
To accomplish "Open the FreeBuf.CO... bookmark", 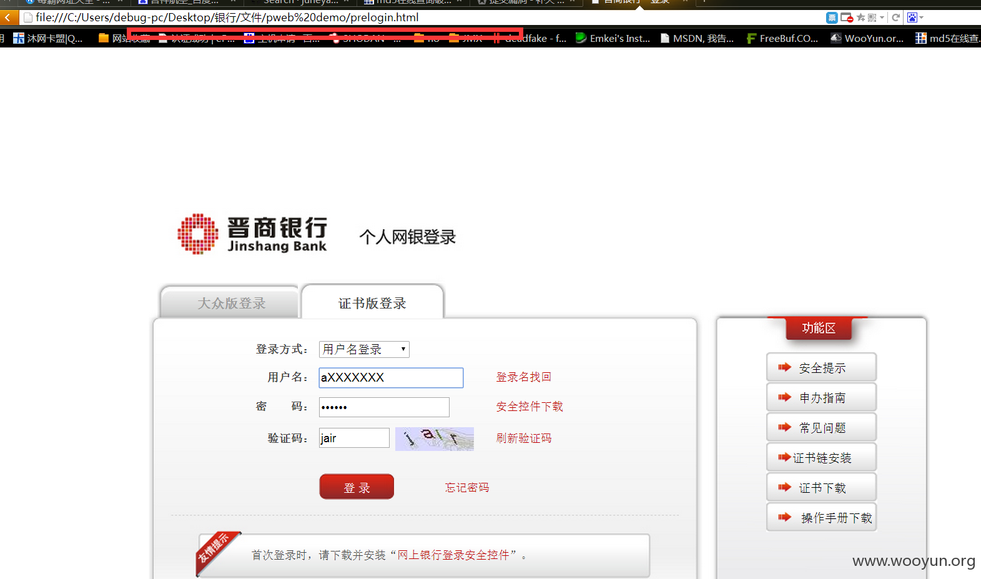I will click(782, 38).
